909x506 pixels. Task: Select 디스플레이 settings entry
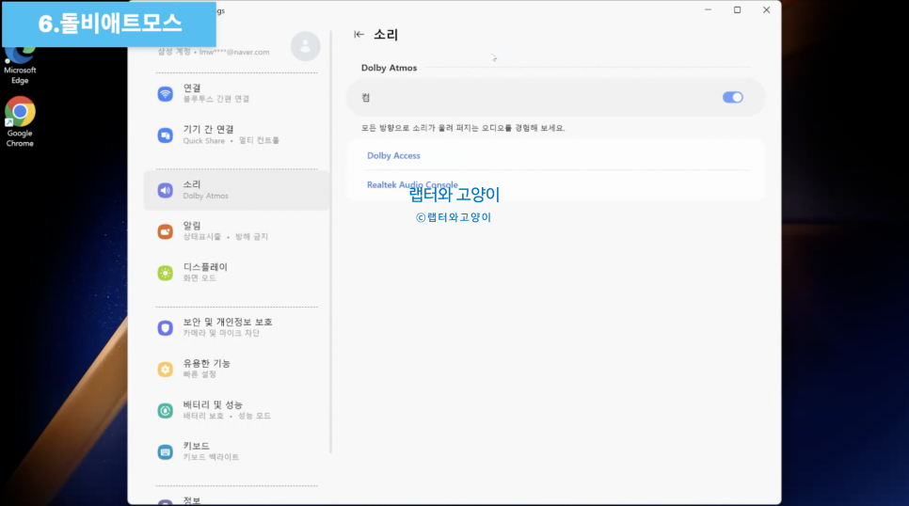tap(236, 273)
